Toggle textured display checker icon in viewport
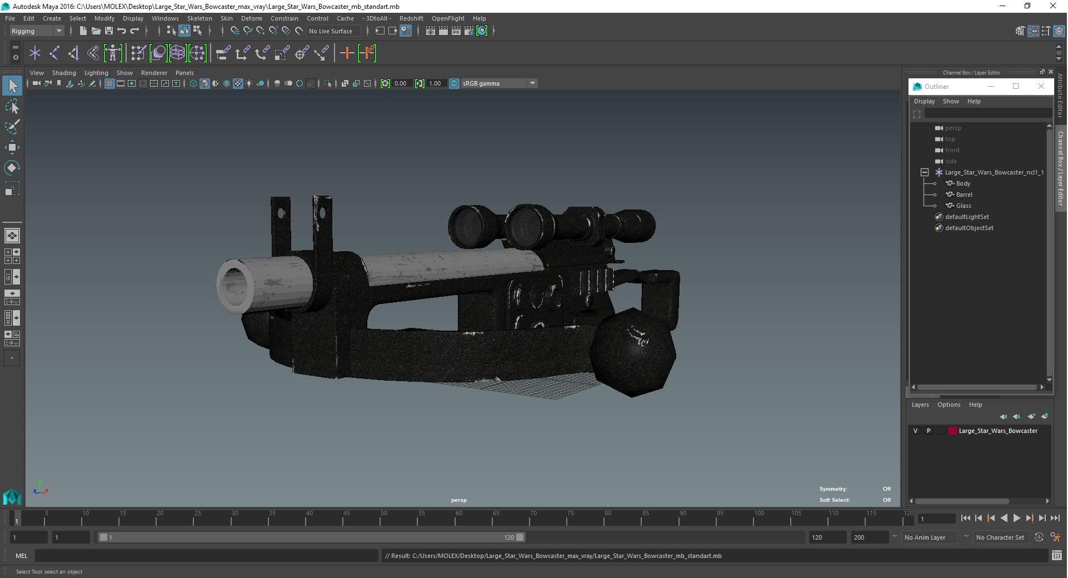 click(238, 83)
